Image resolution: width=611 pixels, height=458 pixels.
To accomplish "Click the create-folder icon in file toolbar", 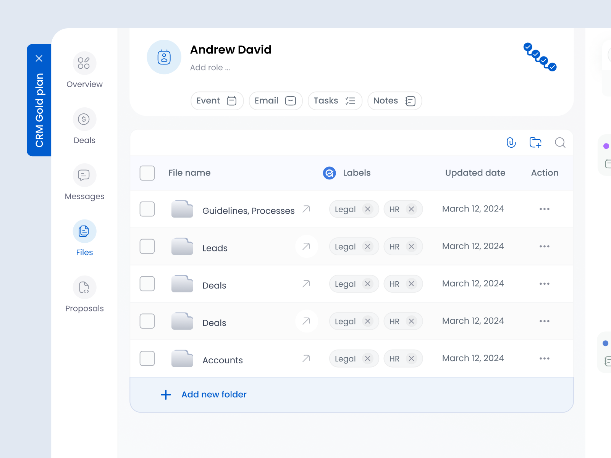I will tap(535, 143).
